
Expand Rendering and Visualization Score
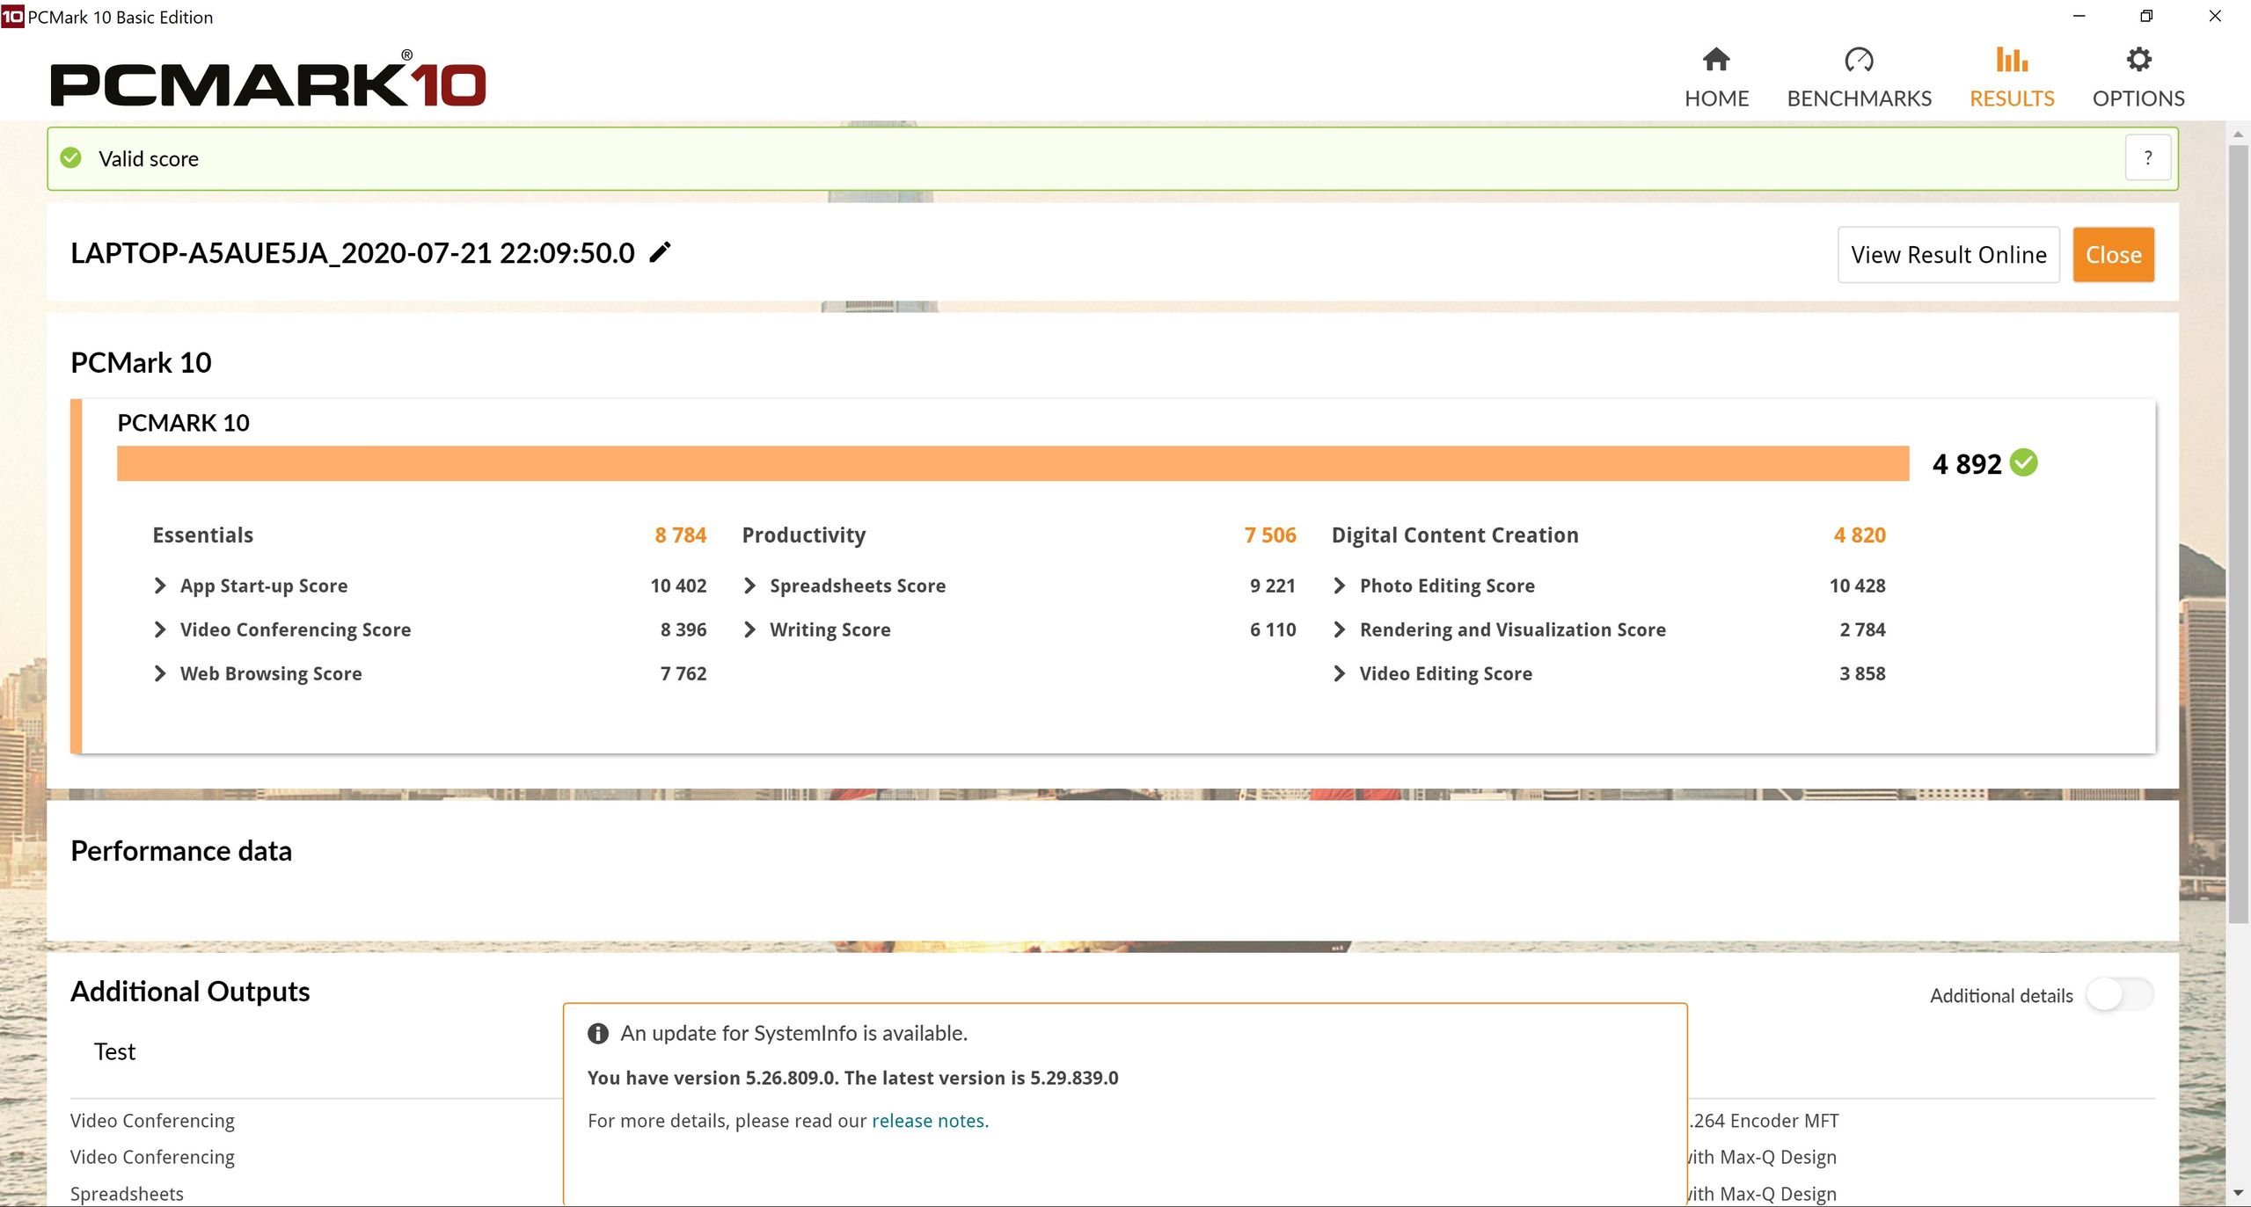(1339, 629)
